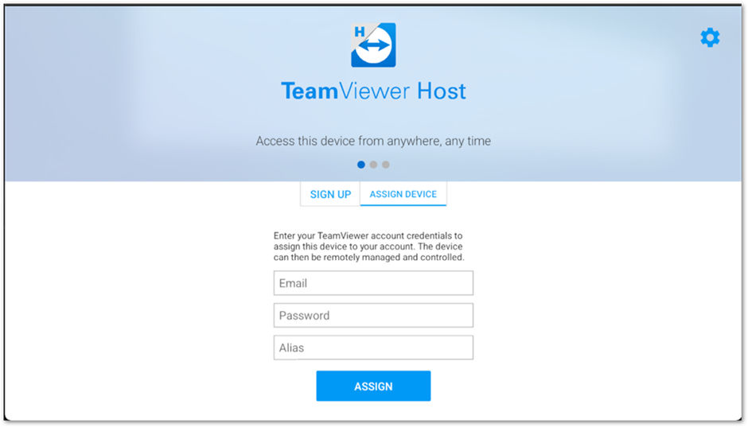Click the 'Enter your TeamViewer account credentials' instructions
Image resolution: width=748 pixels, height=427 pixels.
pyautogui.click(x=368, y=246)
